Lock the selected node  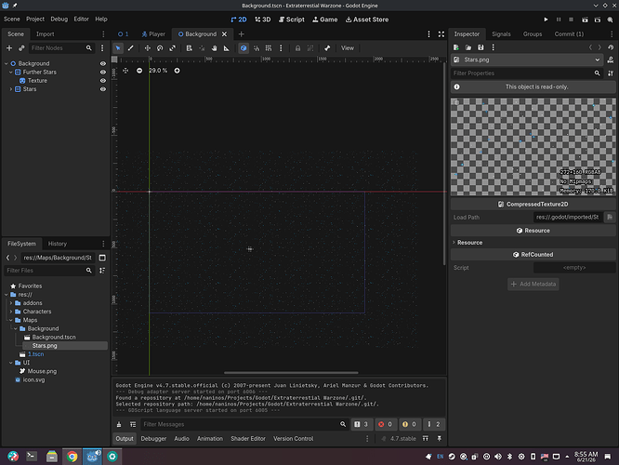point(297,48)
